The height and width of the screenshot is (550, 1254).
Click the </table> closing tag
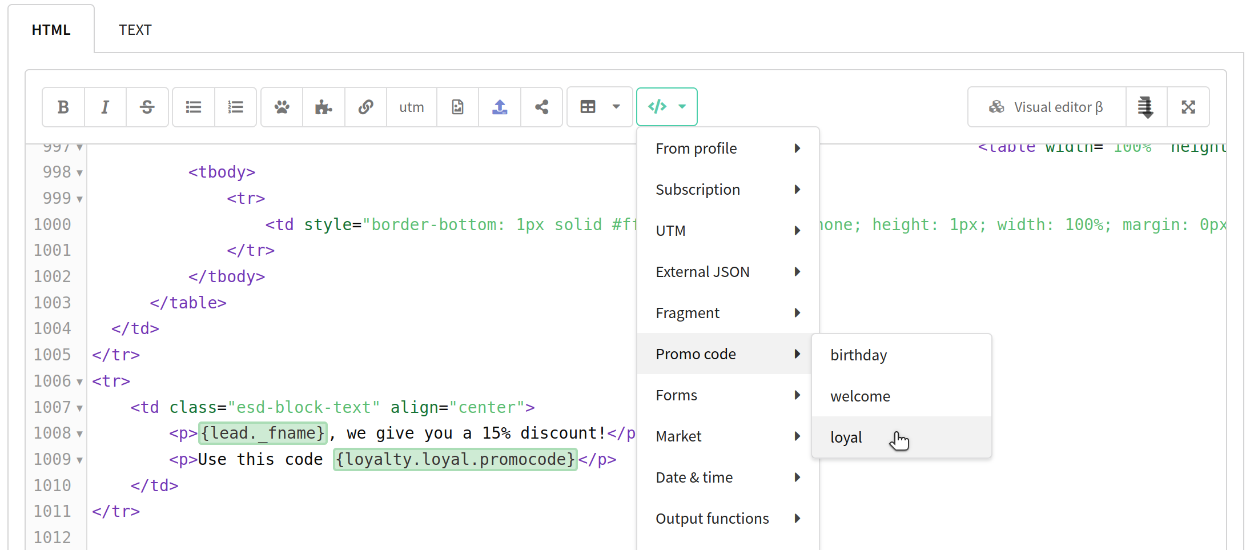188,303
